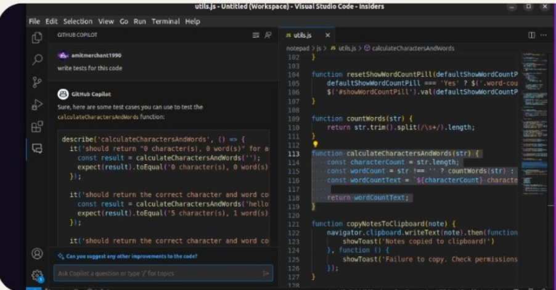Open the Manage gear icon
Image resolution: width=556 pixels, height=290 pixels.
click(37, 275)
